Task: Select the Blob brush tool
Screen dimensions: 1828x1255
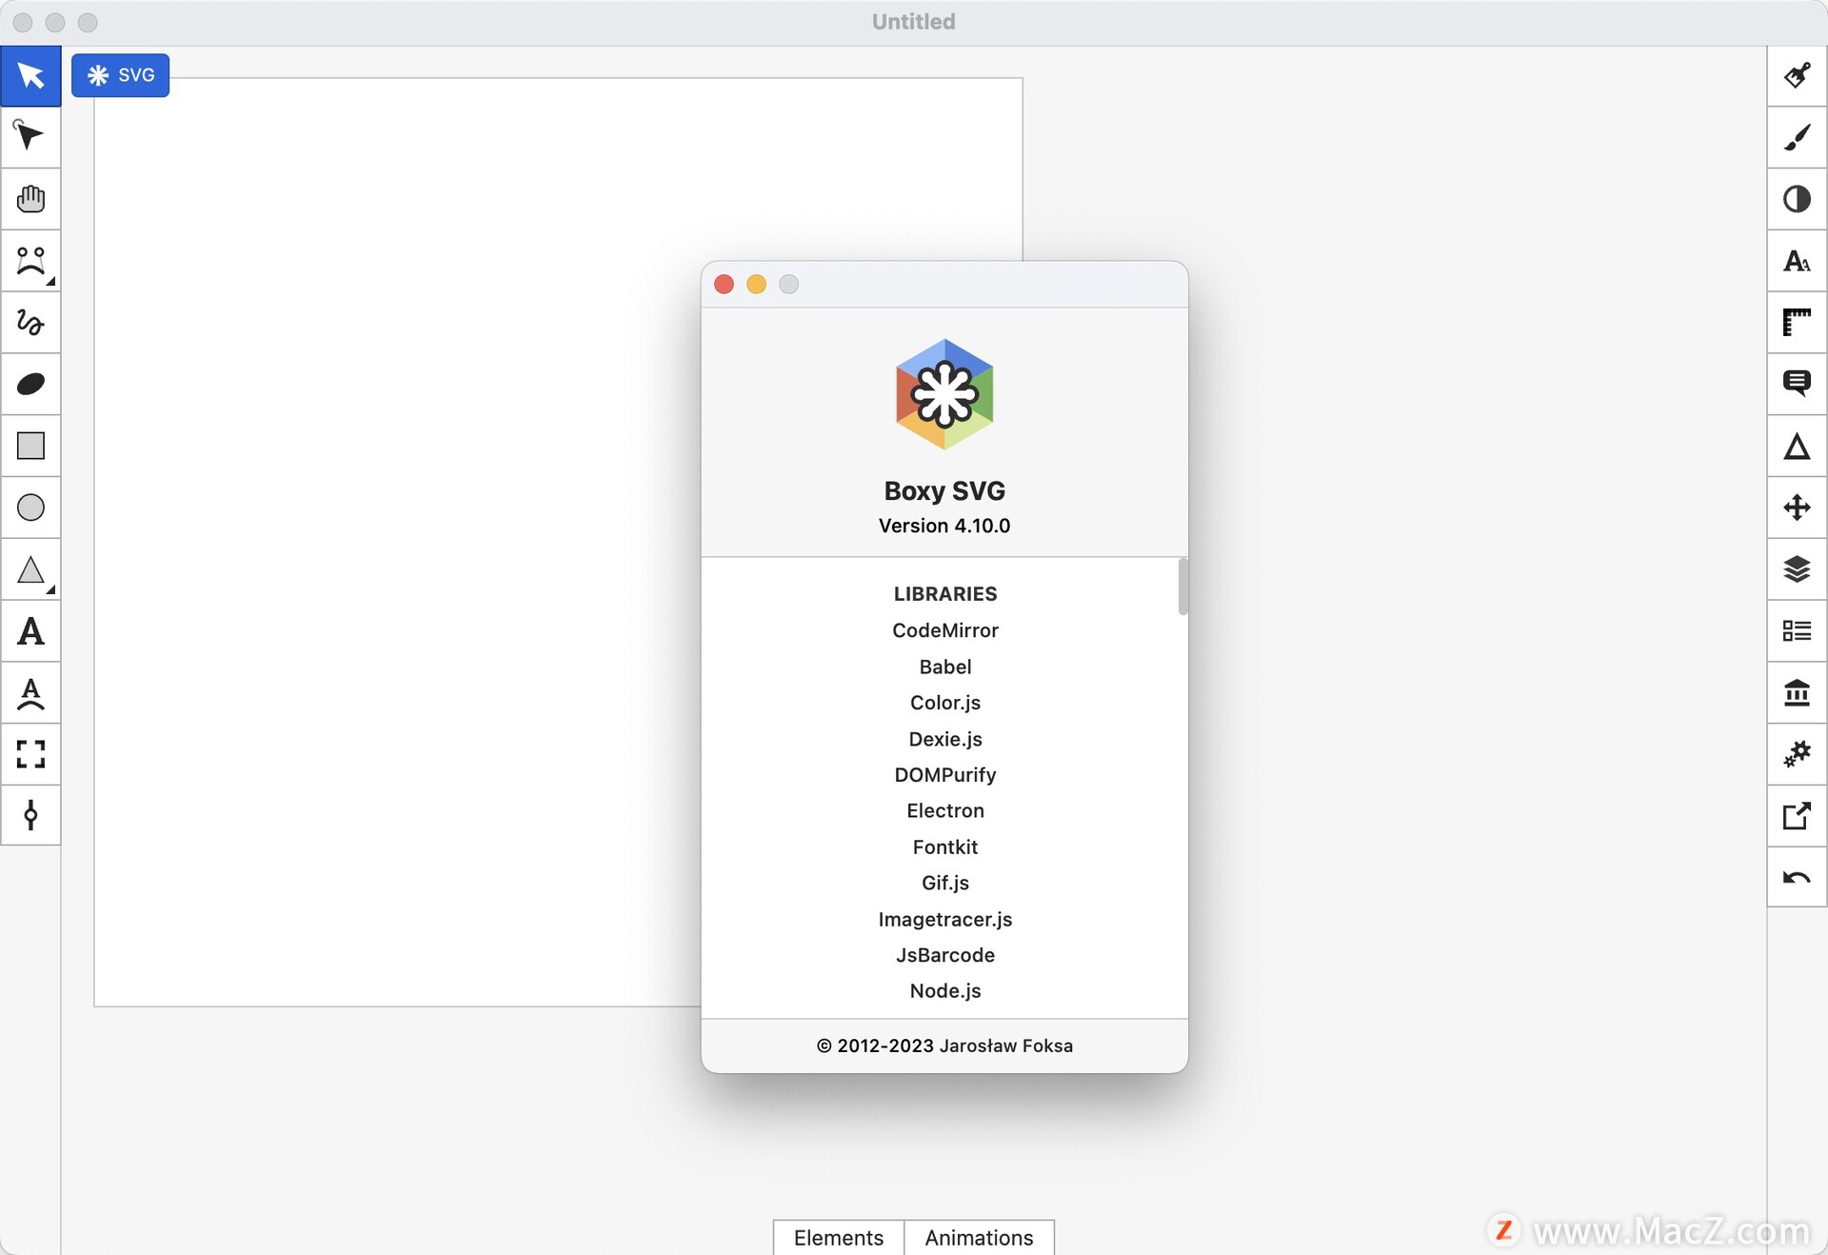Action: pyautogui.click(x=30, y=385)
